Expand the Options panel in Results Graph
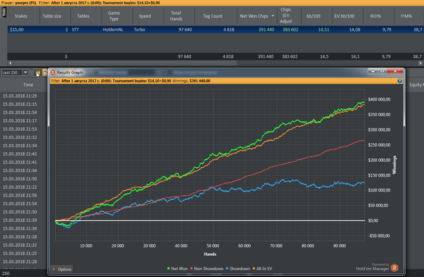Image resolution: width=424 pixels, height=277 pixels. tap(62, 269)
